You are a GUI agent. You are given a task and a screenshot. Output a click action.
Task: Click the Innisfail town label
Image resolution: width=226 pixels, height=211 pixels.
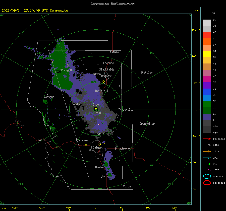point(101,91)
